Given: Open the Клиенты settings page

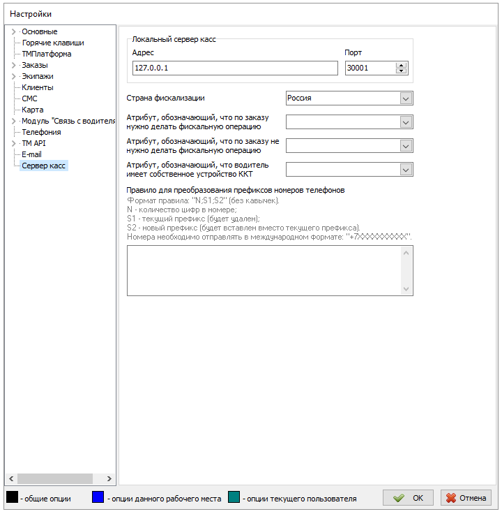Looking at the screenshot, I should pos(38,87).
